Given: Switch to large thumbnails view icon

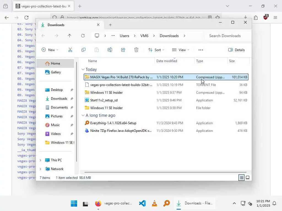Looking at the screenshot, I should 248,178.
